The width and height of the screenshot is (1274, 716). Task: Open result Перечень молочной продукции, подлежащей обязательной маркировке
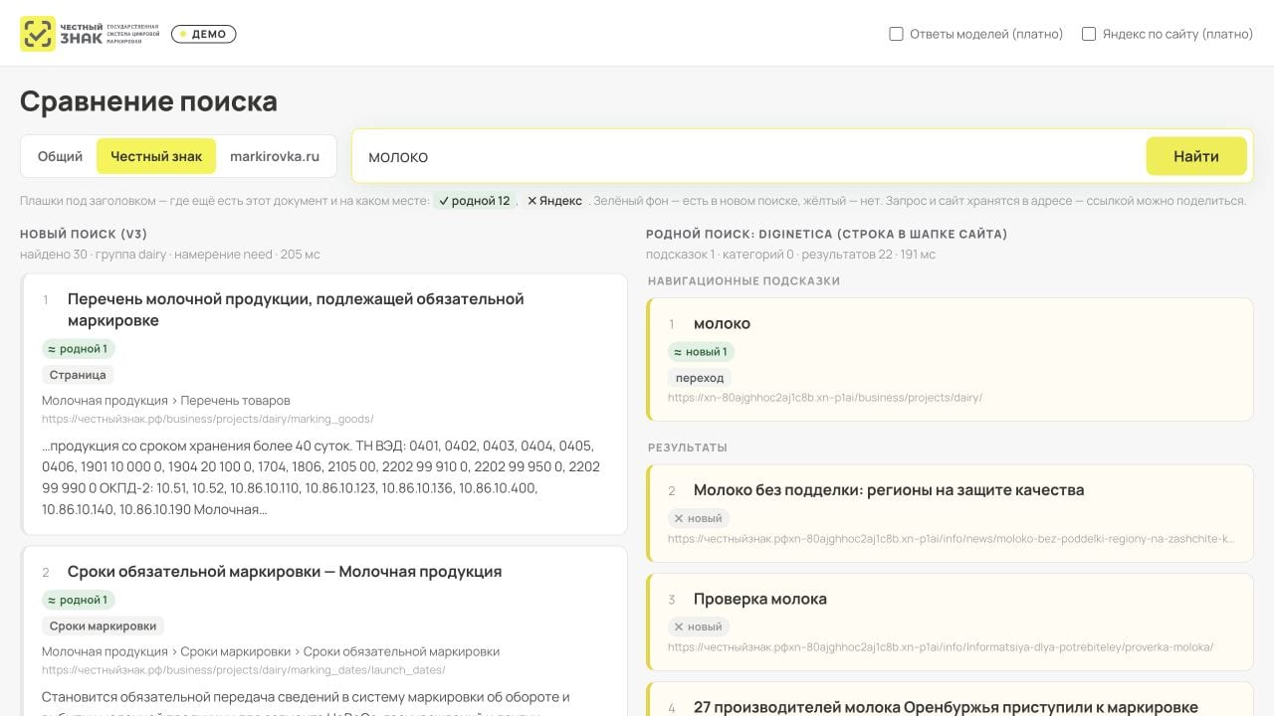click(296, 309)
